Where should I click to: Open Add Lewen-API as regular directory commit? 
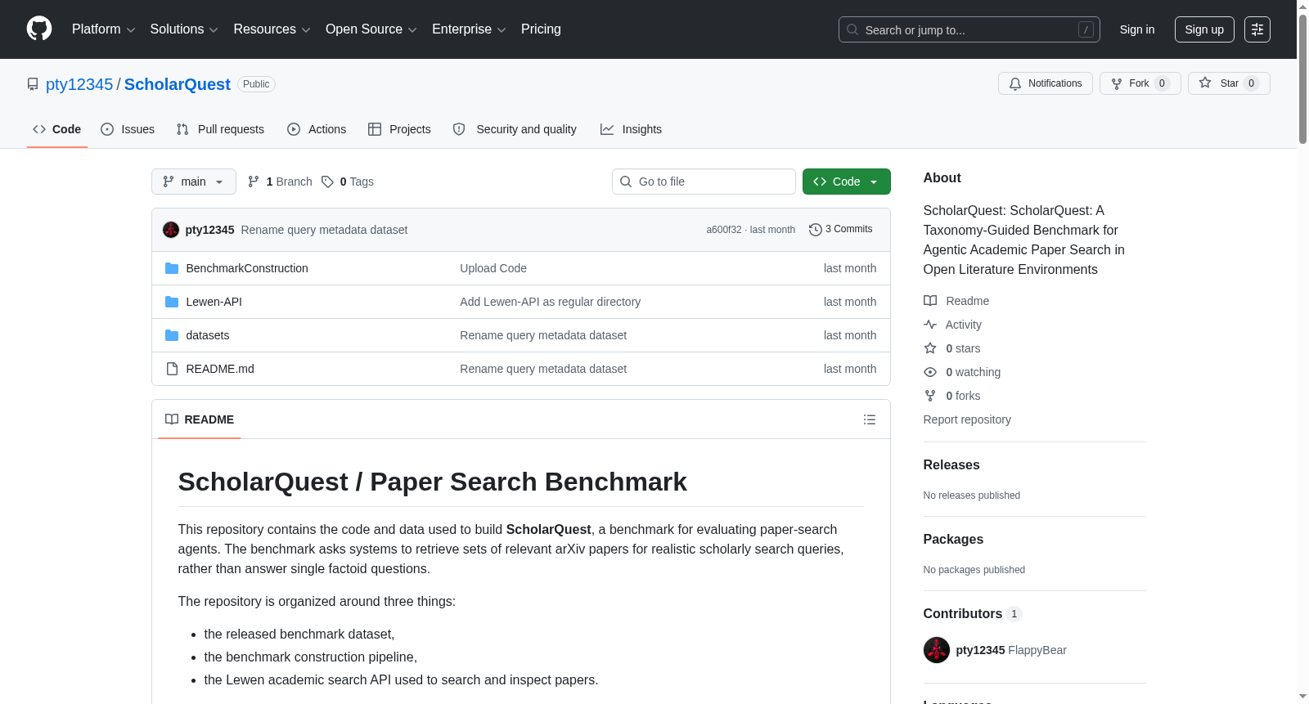pyautogui.click(x=551, y=302)
